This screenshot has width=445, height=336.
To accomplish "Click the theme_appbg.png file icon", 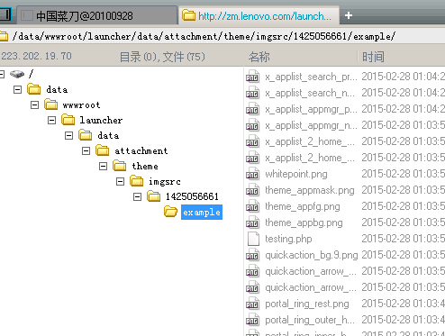I will click(252, 222).
